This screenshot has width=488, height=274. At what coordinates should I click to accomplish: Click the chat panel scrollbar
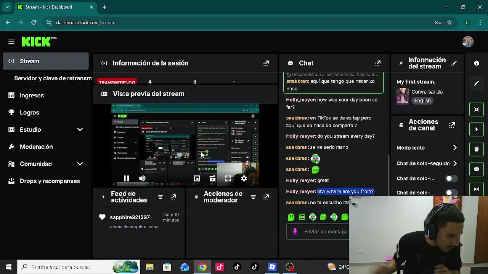[388, 175]
